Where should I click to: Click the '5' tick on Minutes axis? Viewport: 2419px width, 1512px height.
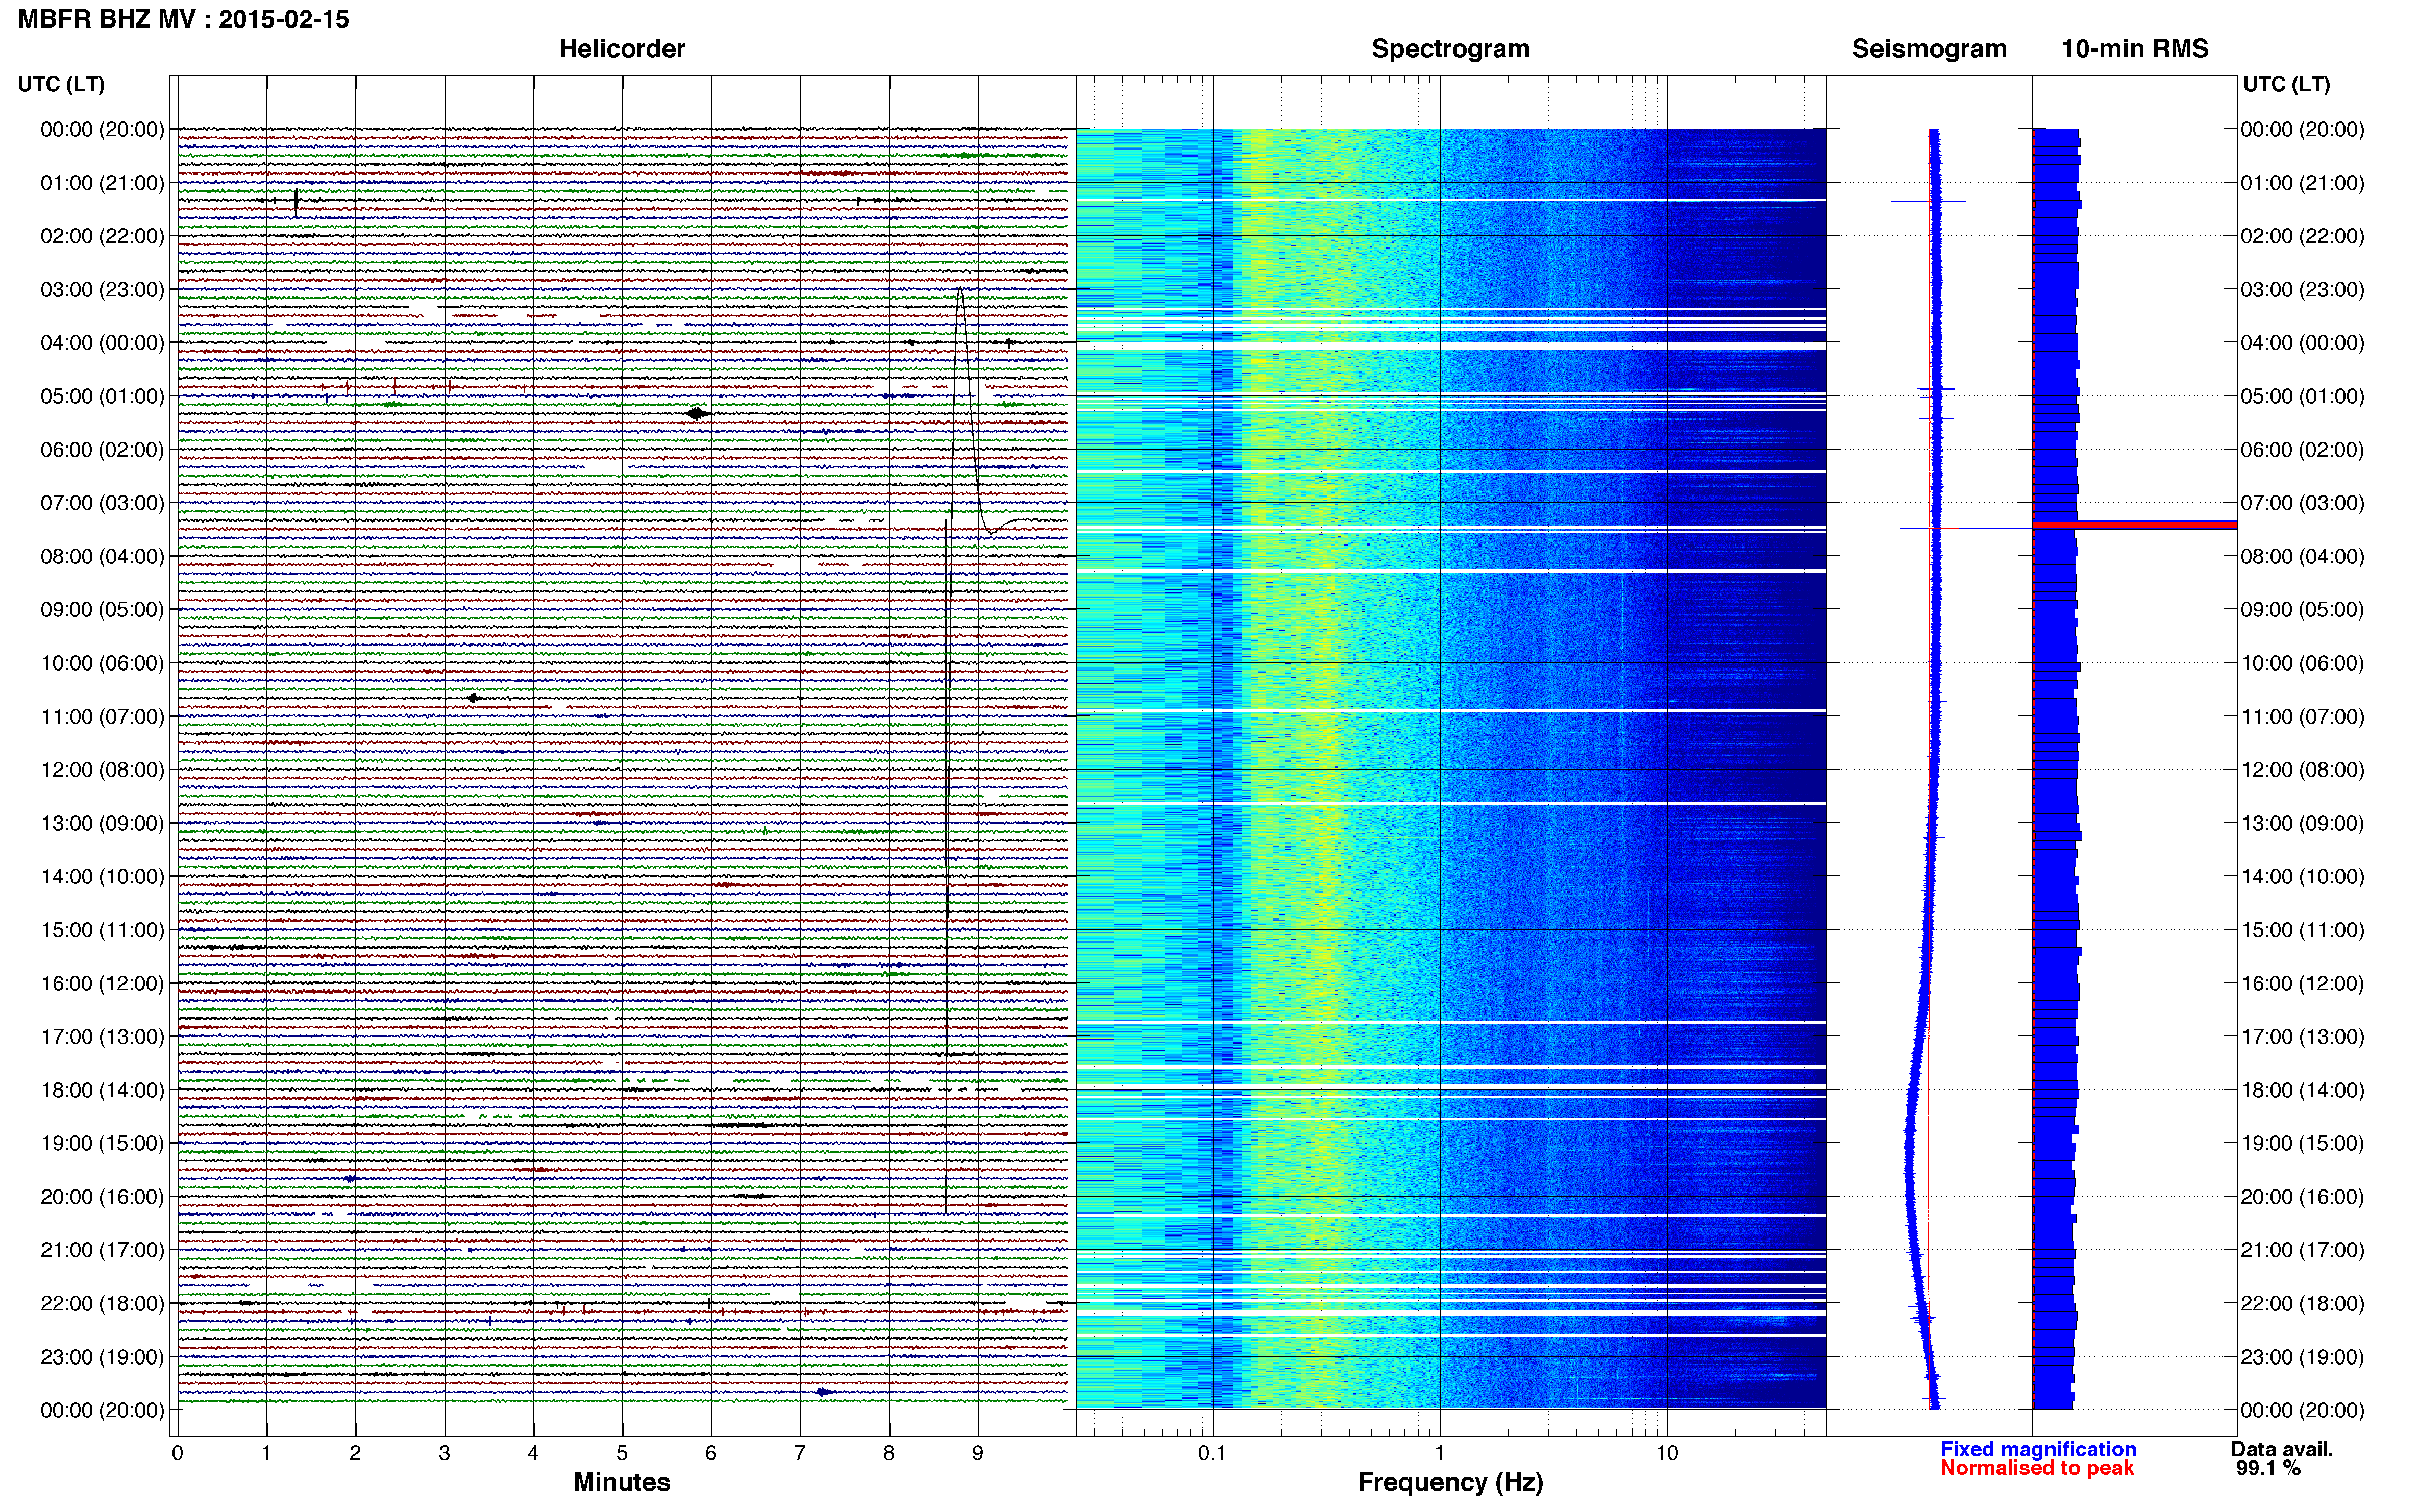[x=622, y=1453]
